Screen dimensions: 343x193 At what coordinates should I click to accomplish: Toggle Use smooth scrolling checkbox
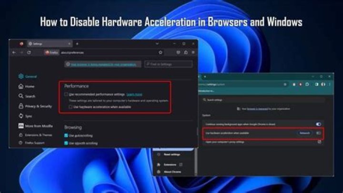click(66, 143)
